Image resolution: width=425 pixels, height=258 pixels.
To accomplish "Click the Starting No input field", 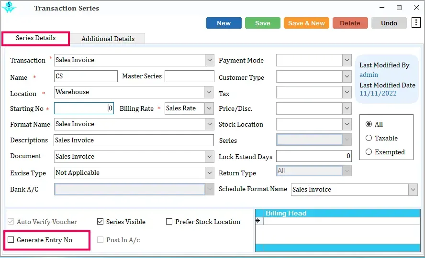I will point(84,108).
